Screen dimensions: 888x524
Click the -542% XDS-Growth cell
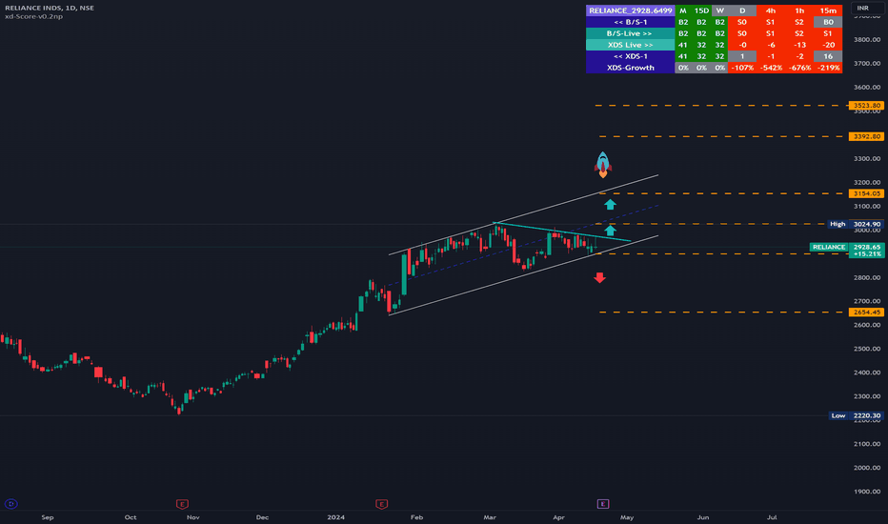770,68
